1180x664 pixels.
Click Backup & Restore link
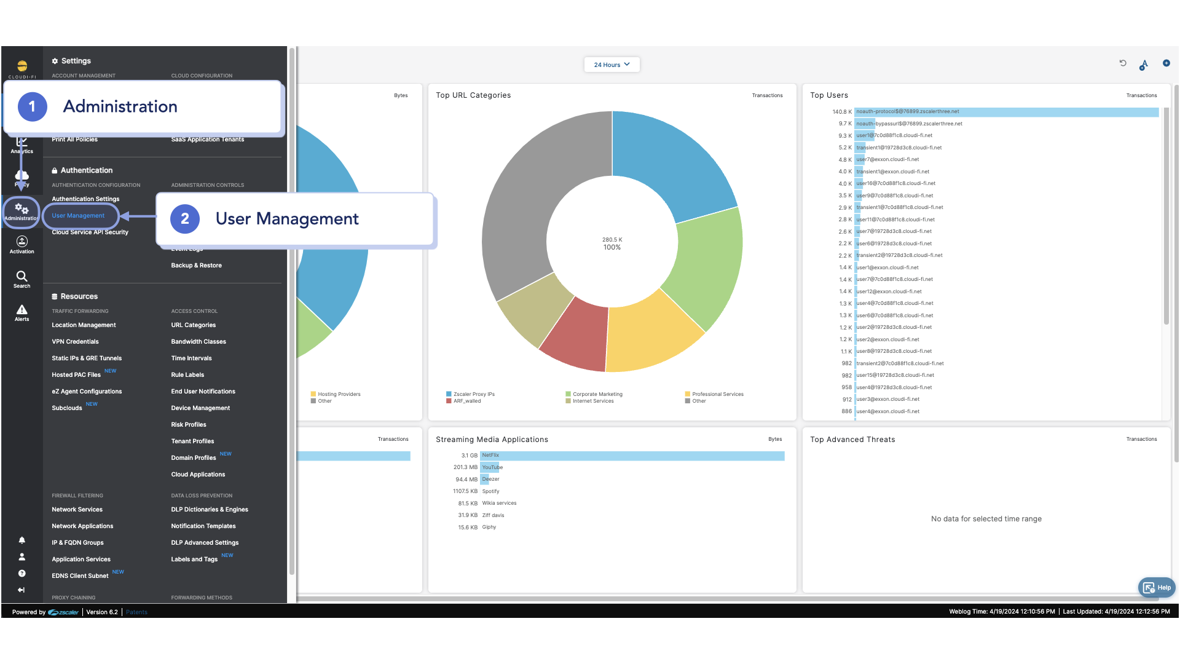(196, 266)
